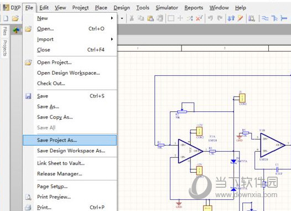291x211 pixels.
Task: Open Release Manager... from menu
Action: (70, 174)
